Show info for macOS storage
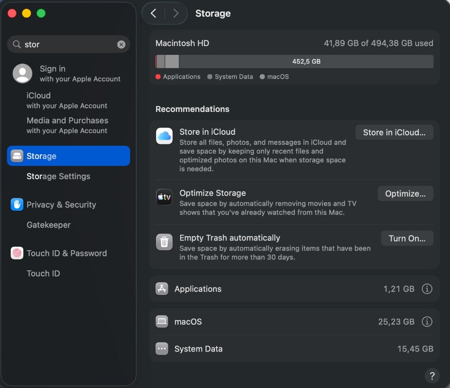The image size is (450, 388). pyautogui.click(x=427, y=322)
